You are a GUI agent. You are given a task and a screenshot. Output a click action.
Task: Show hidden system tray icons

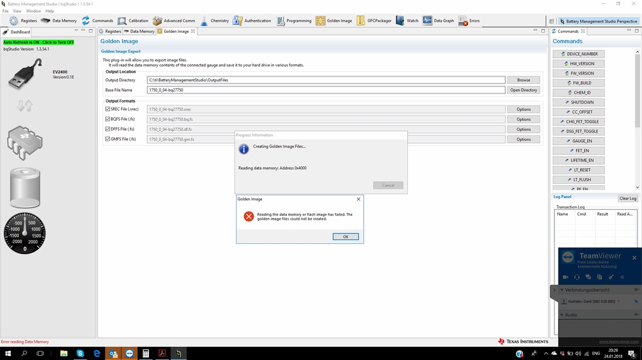click(546, 354)
